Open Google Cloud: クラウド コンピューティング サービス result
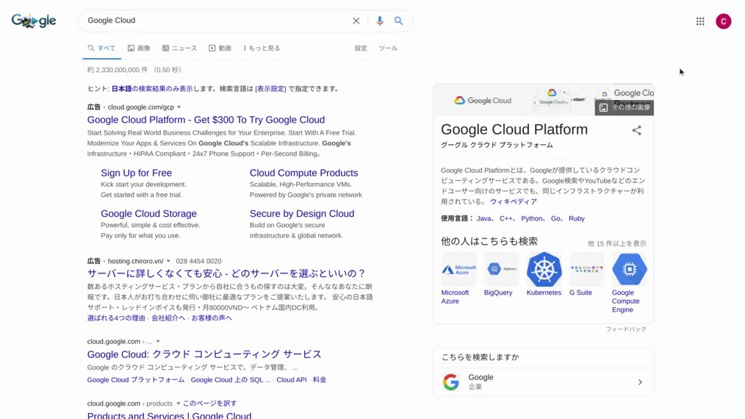This screenshot has height=419, width=745. pos(204,354)
